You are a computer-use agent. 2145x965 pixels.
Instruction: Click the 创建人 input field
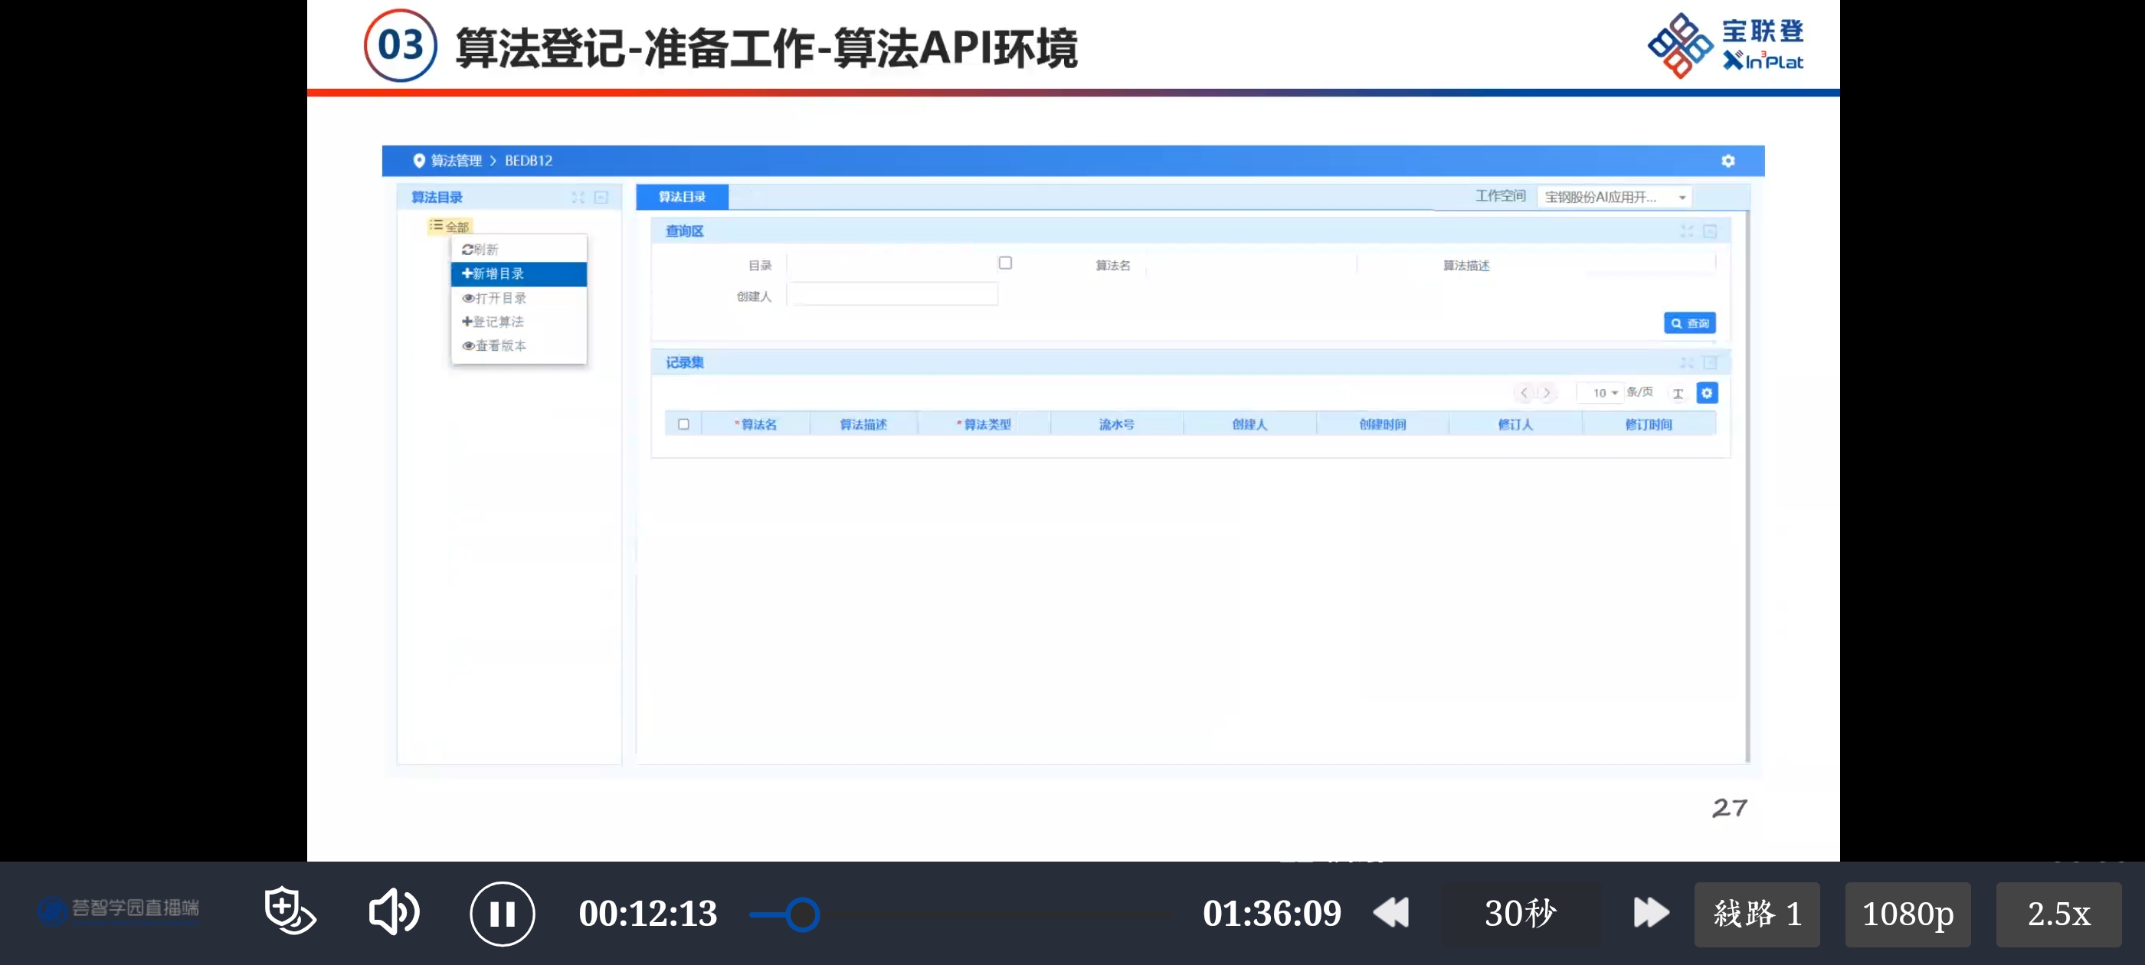coord(892,295)
